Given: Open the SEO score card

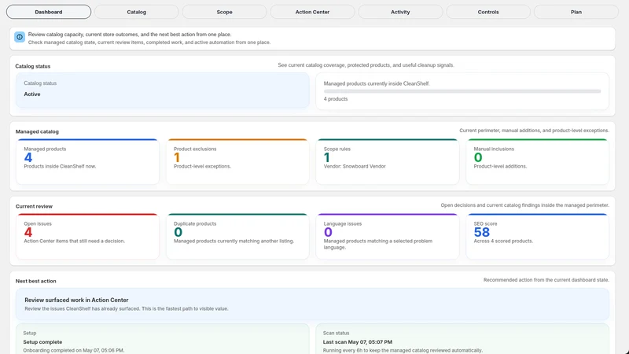Looking at the screenshot, I should tap(538, 236).
